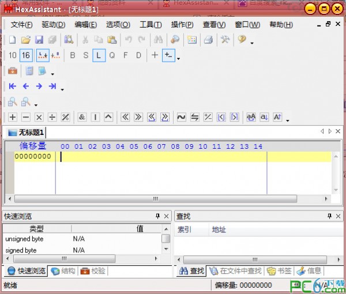Go forward with the right arrow
This screenshot has height=294, width=346.
pos(39,86)
